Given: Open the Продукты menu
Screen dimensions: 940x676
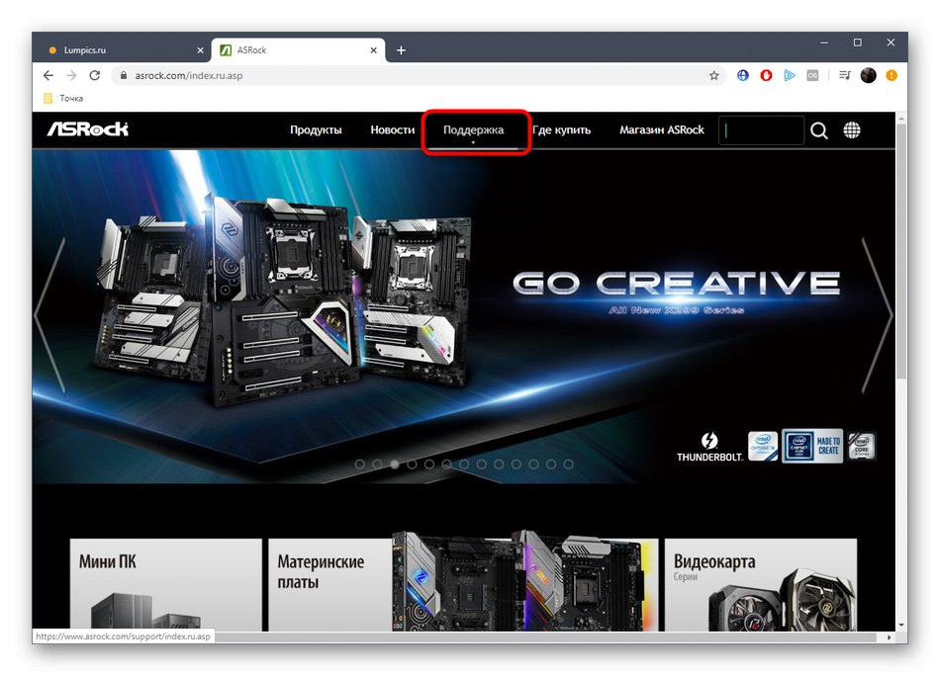Looking at the screenshot, I should coord(316,129).
